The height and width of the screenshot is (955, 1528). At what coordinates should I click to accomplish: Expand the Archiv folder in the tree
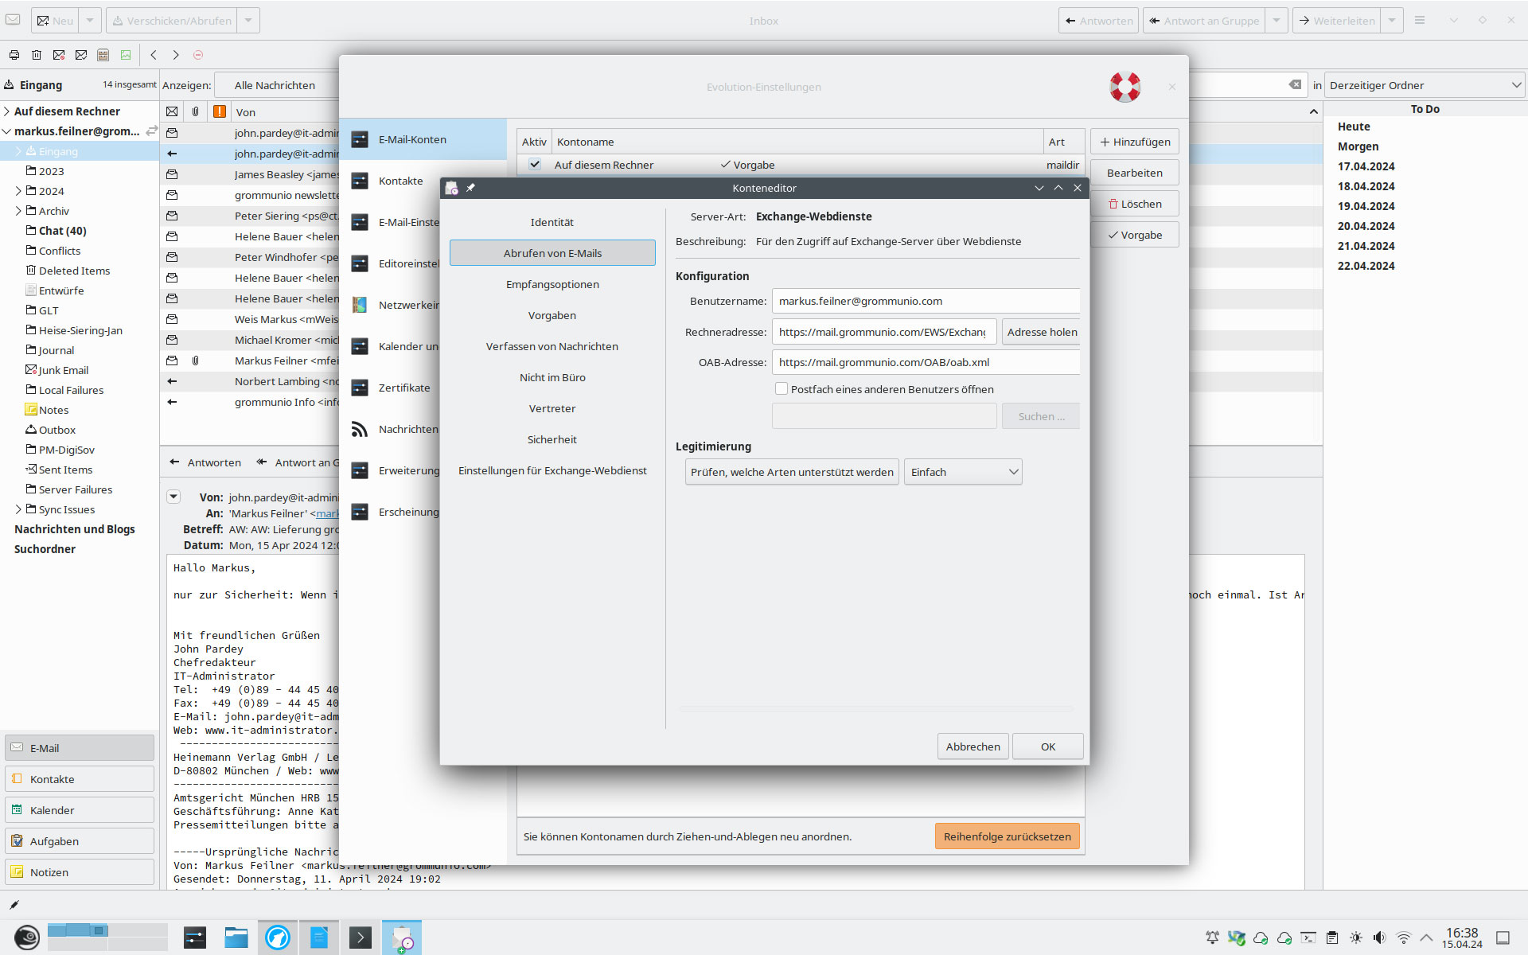click(18, 211)
